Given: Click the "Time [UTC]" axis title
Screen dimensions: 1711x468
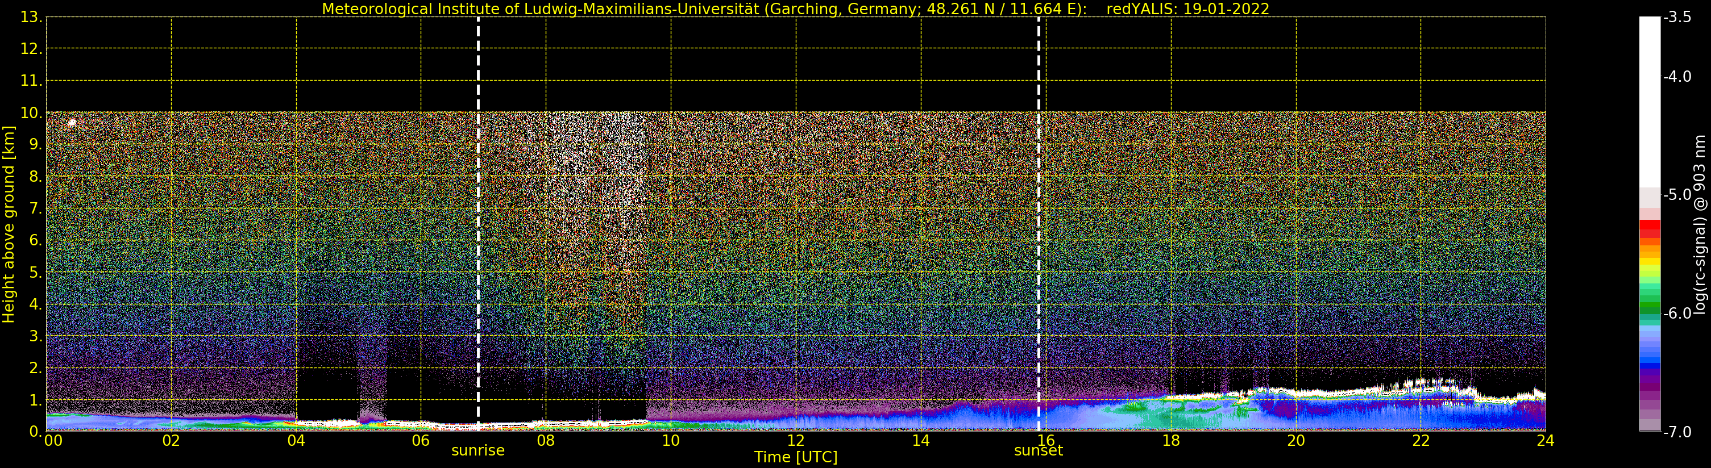Looking at the screenshot, I should [796, 457].
